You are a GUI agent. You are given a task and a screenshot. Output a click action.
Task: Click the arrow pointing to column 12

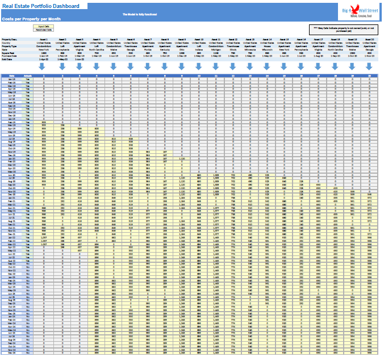(233, 66)
